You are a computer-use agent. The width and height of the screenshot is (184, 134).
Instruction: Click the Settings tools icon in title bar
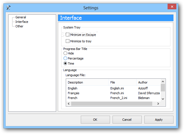9,8
